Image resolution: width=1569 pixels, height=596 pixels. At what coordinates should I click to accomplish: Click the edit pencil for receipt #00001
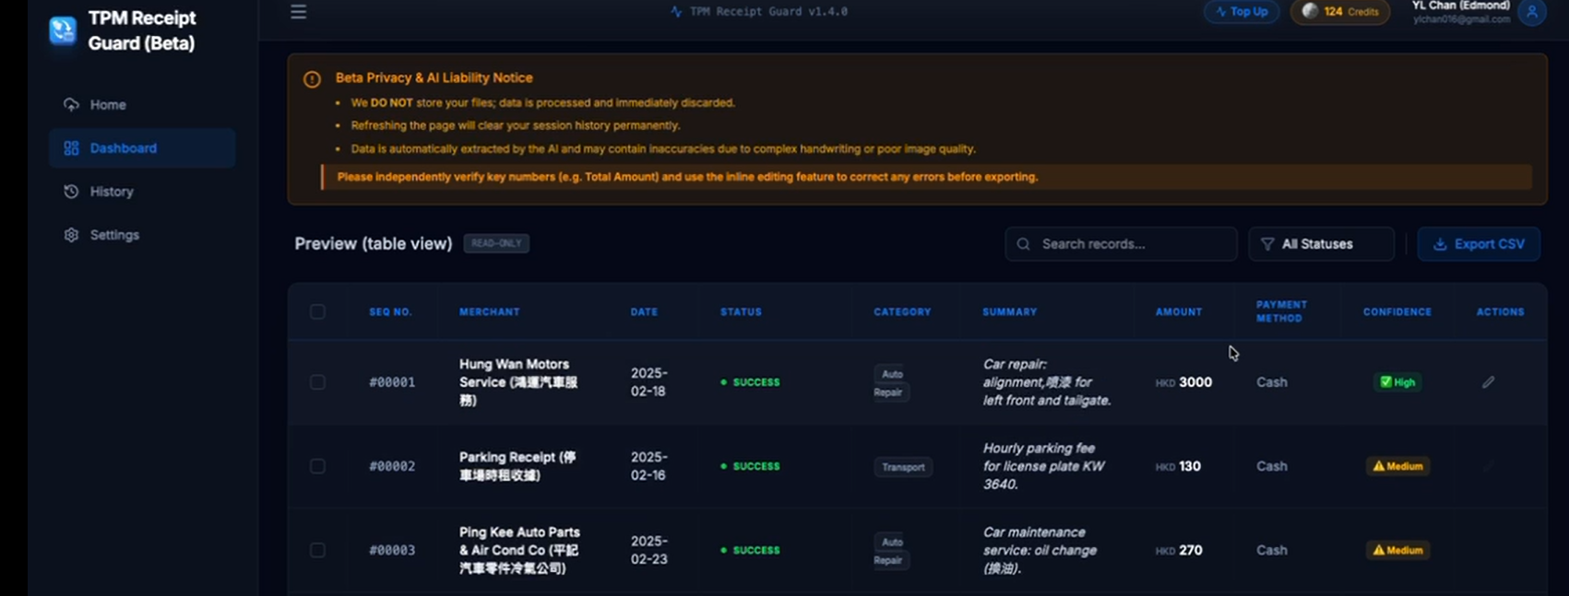click(1488, 382)
